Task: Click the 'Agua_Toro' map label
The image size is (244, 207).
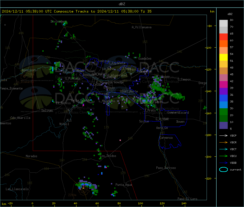Action: point(29,70)
